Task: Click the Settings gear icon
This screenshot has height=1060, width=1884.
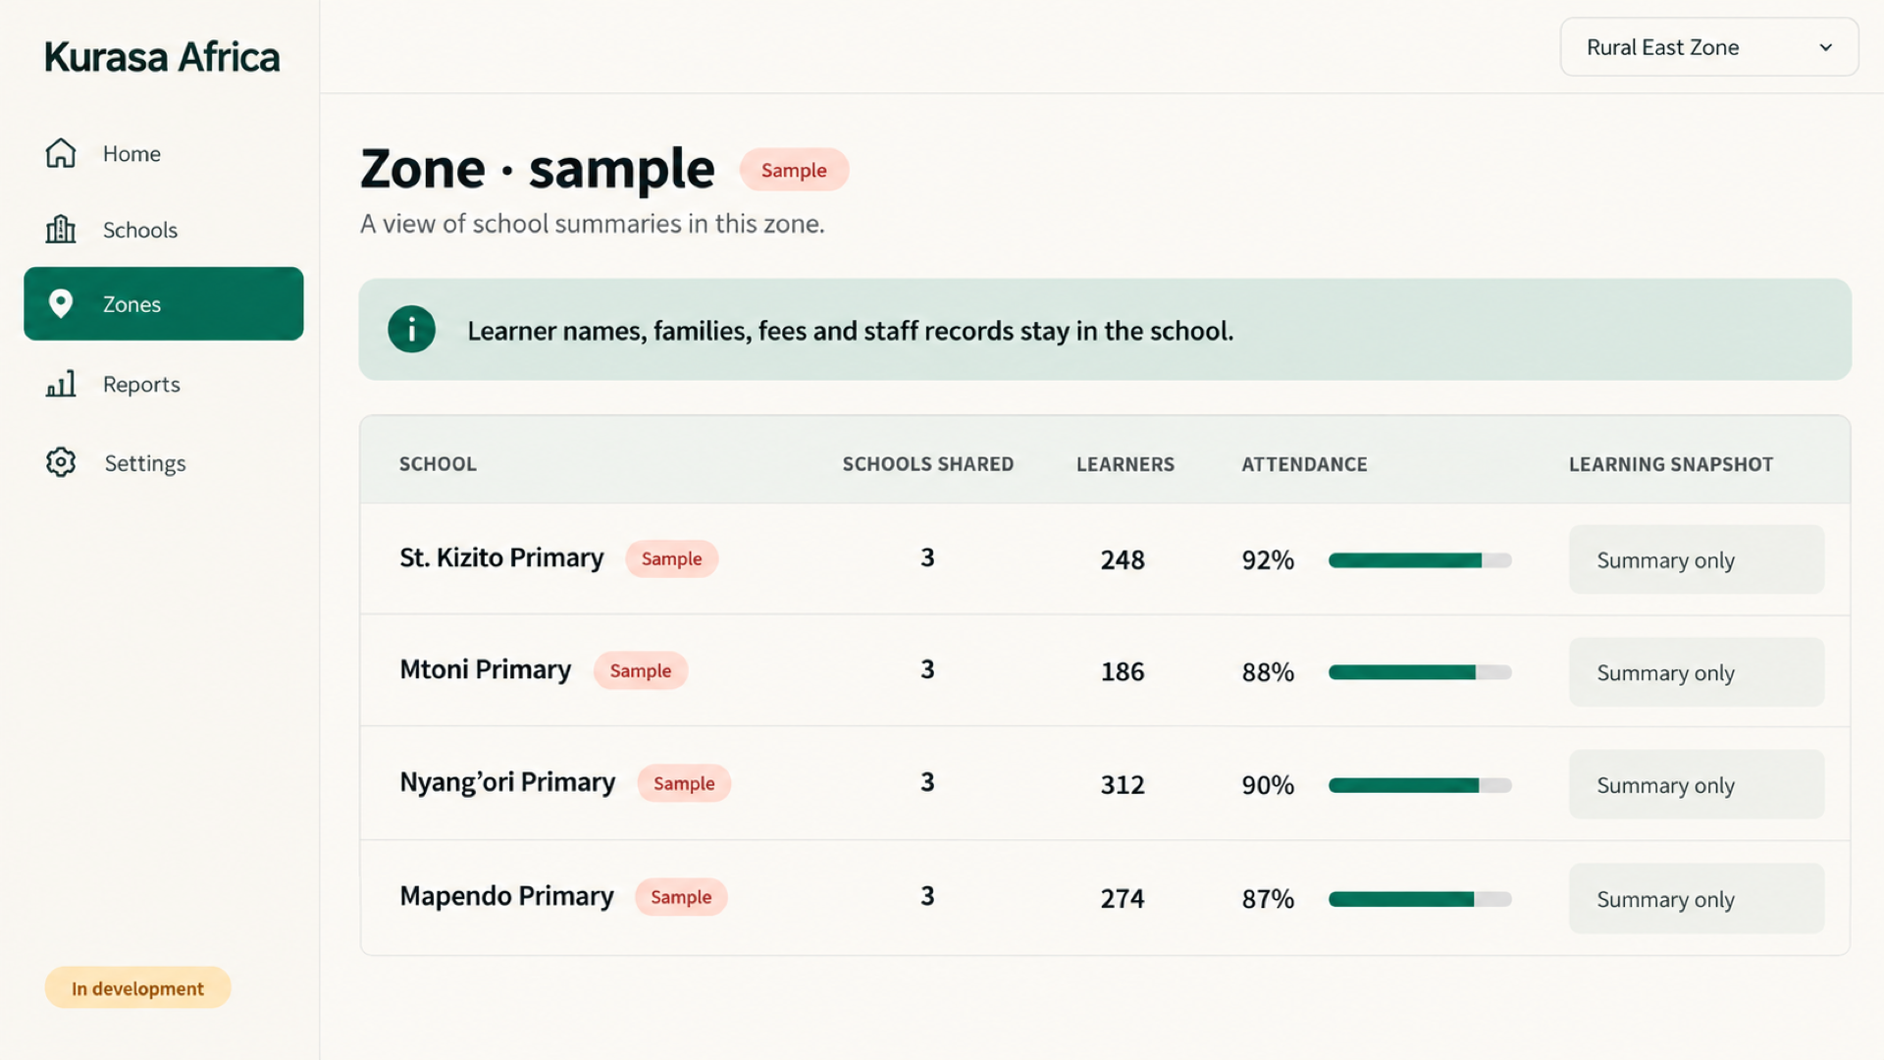Action: (x=61, y=462)
